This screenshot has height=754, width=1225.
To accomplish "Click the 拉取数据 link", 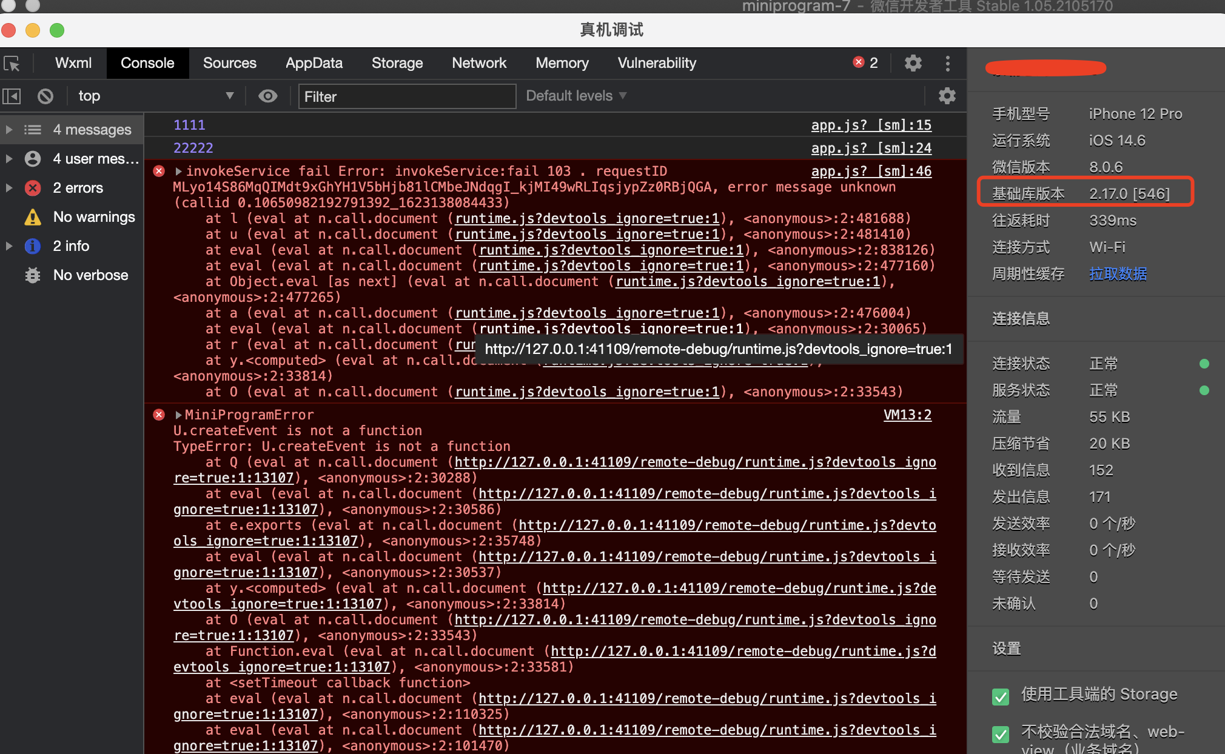I will pos(1118,274).
